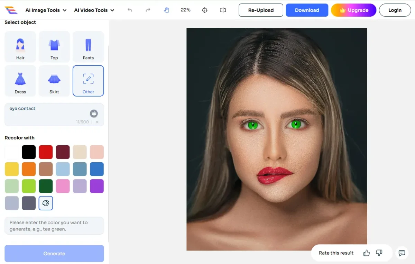Pick the light grayish-blue swatch
415x264 pixels.
click(x=12, y=203)
